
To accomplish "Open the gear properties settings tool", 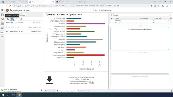I will tap(8, 19).
